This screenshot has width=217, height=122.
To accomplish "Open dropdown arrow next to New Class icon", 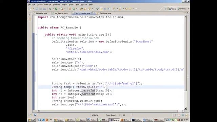I will click(x=77, y=9).
